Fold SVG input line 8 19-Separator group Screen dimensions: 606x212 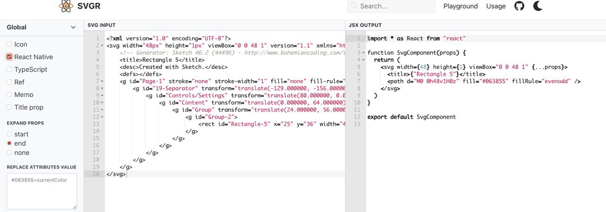point(102,88)
